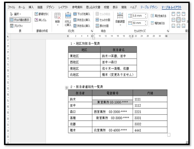Click the table move handle of the second table
194x149 pixels.
(67, 88)
